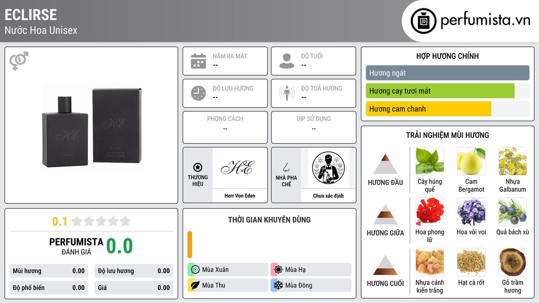Click the sillage icon for Độ toả hương
This screenshot has height=303, width=539.
click(287, 93)
